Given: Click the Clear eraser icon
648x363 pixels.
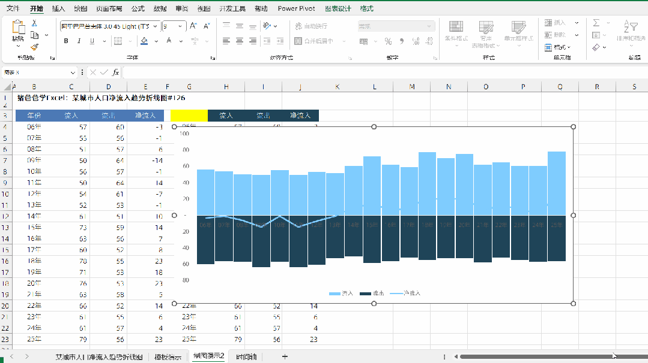Looking at the screenshot, I should [596, 47].
